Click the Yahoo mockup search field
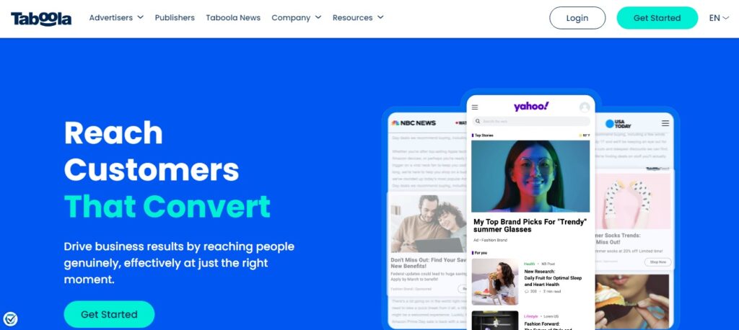Viewport: 739px width, 330px height. pyautogui.click(x=530, y=122)
